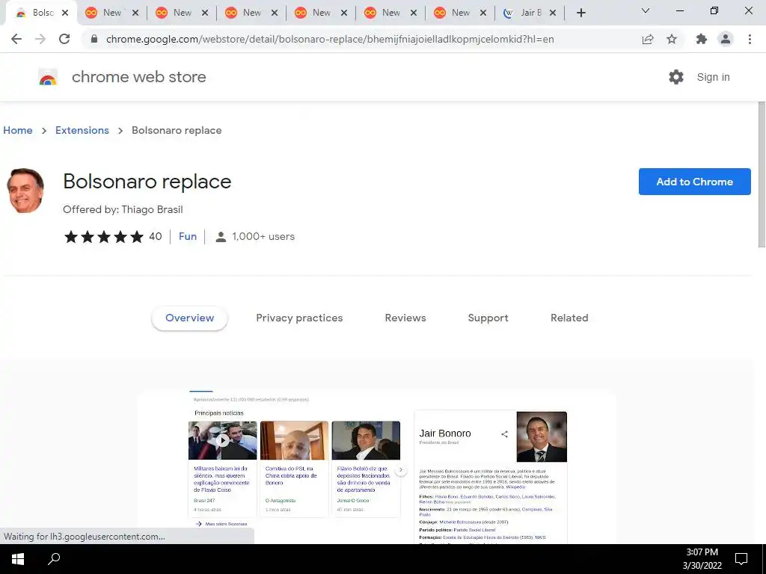Click the screenshot carousel next arrow
The image size is (766, 574).
401,469
